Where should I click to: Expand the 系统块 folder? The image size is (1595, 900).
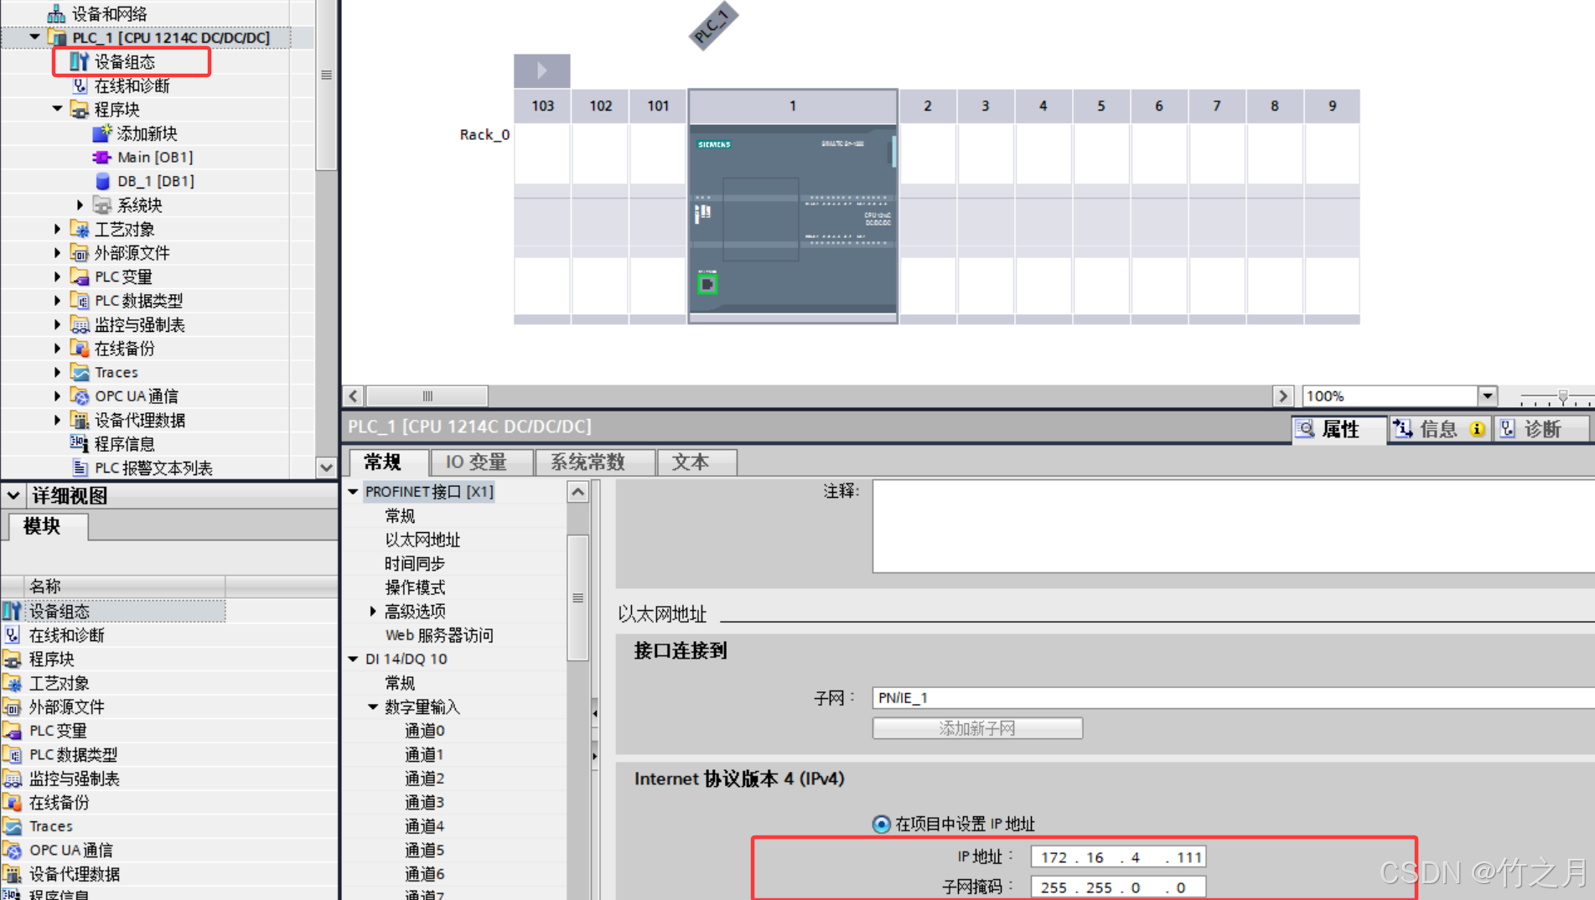tap(80, 204)
